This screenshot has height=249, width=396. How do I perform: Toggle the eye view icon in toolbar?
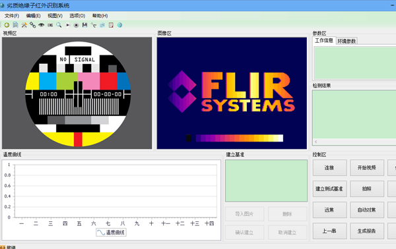(x=42, y=25)
